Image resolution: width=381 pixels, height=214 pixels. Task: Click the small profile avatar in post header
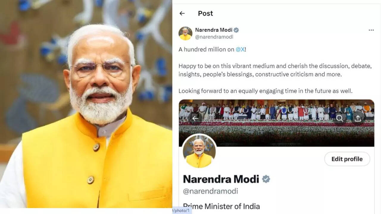185,33
